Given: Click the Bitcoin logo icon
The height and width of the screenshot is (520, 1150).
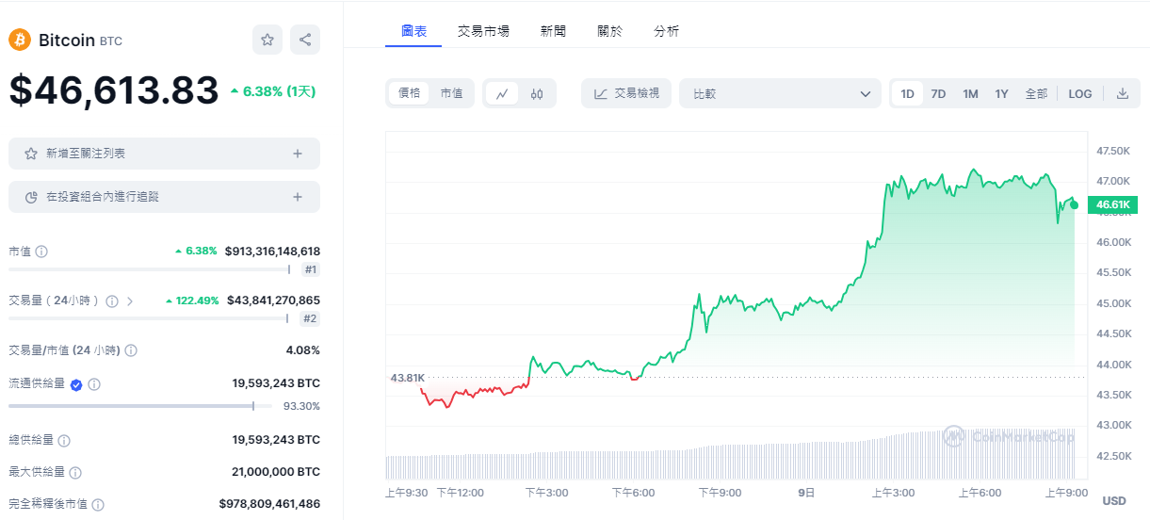Looking at the screenshot, I should click(20, 40).
